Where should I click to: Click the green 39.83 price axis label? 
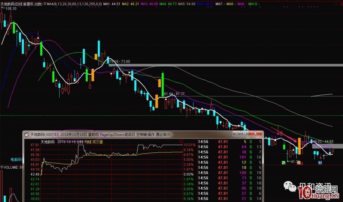[x=35, y=199]
